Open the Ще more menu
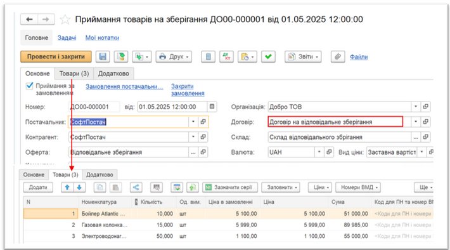The width and height of the screenshot is (450, 250). tap(424, 187)
